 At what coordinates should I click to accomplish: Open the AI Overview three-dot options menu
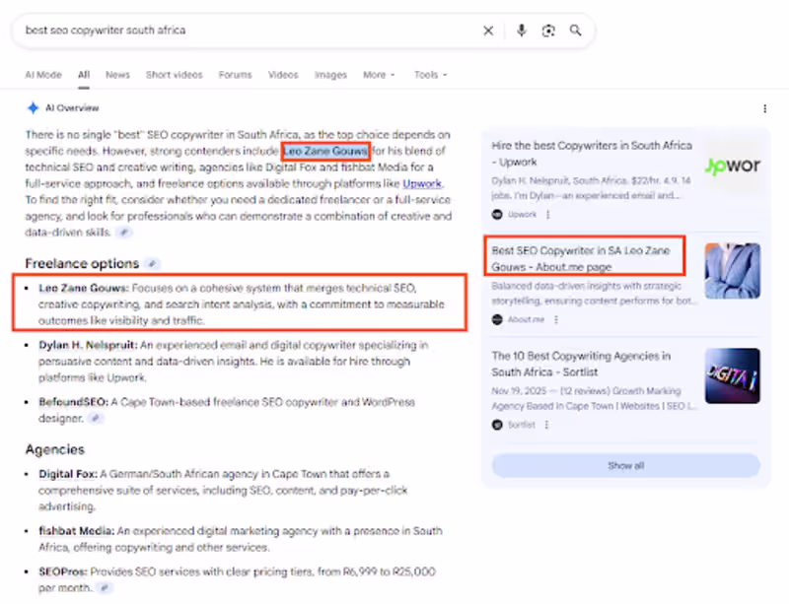tap(765, 108)
